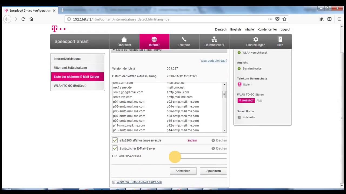Image resolution: width=346 pixels, height=194 pixels.
Task: Select p14-smtp.mail.me.com in list
Action: click(x=183, y=130)
